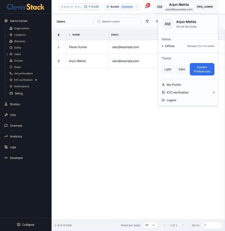Open Billing card icon
Image resolution: width=225 pixels, height=231 pixels.
click(x=11, y=93)
